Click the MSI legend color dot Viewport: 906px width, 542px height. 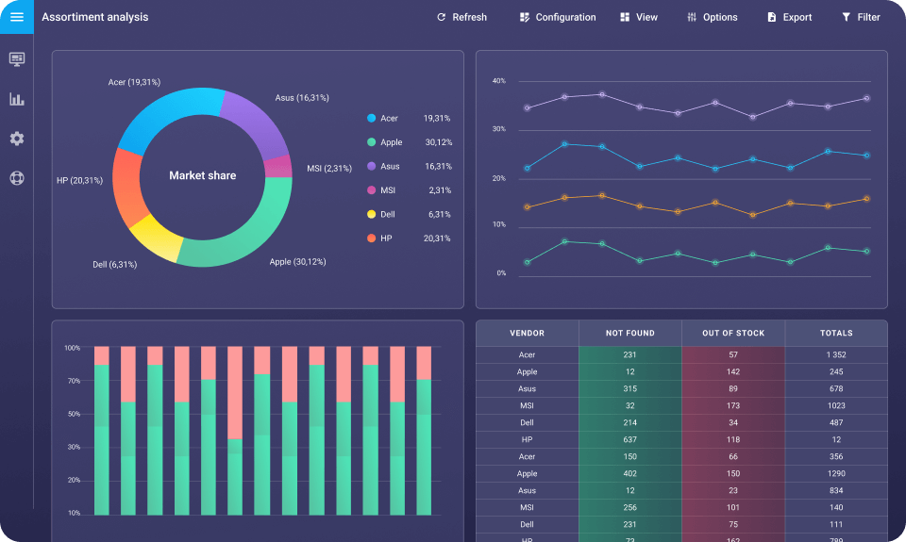(x=371, y=190)
